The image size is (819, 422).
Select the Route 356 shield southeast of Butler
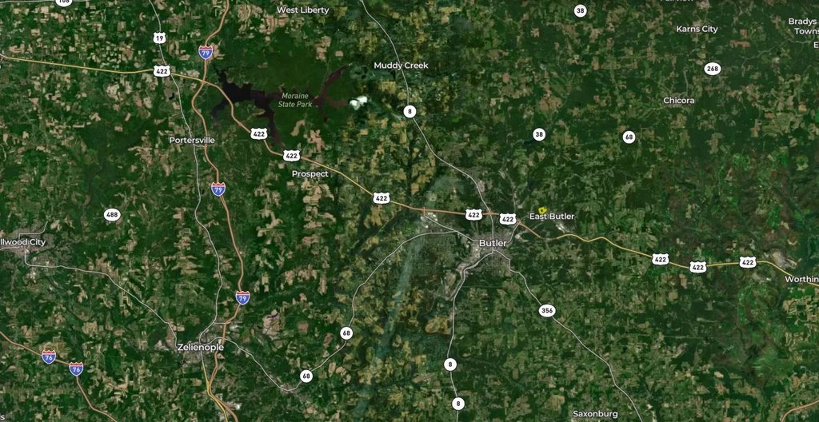(546, 311)
